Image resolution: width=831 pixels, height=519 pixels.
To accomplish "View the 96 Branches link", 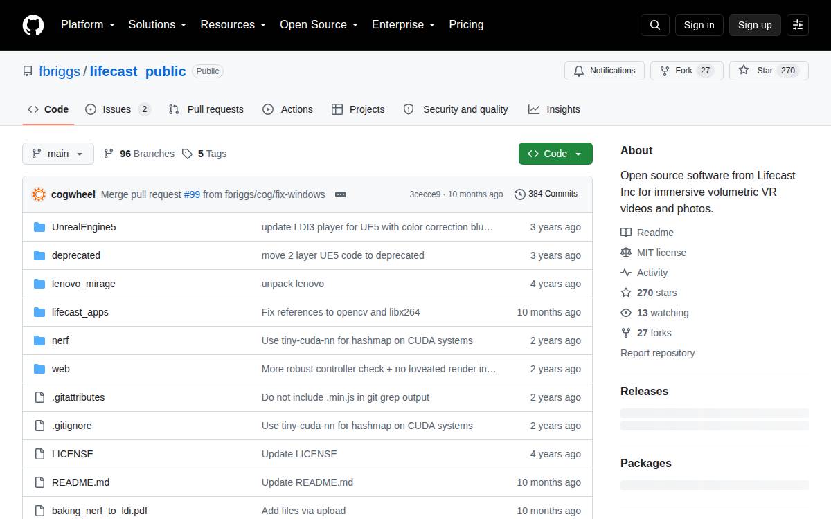I will tap(139, 154).
